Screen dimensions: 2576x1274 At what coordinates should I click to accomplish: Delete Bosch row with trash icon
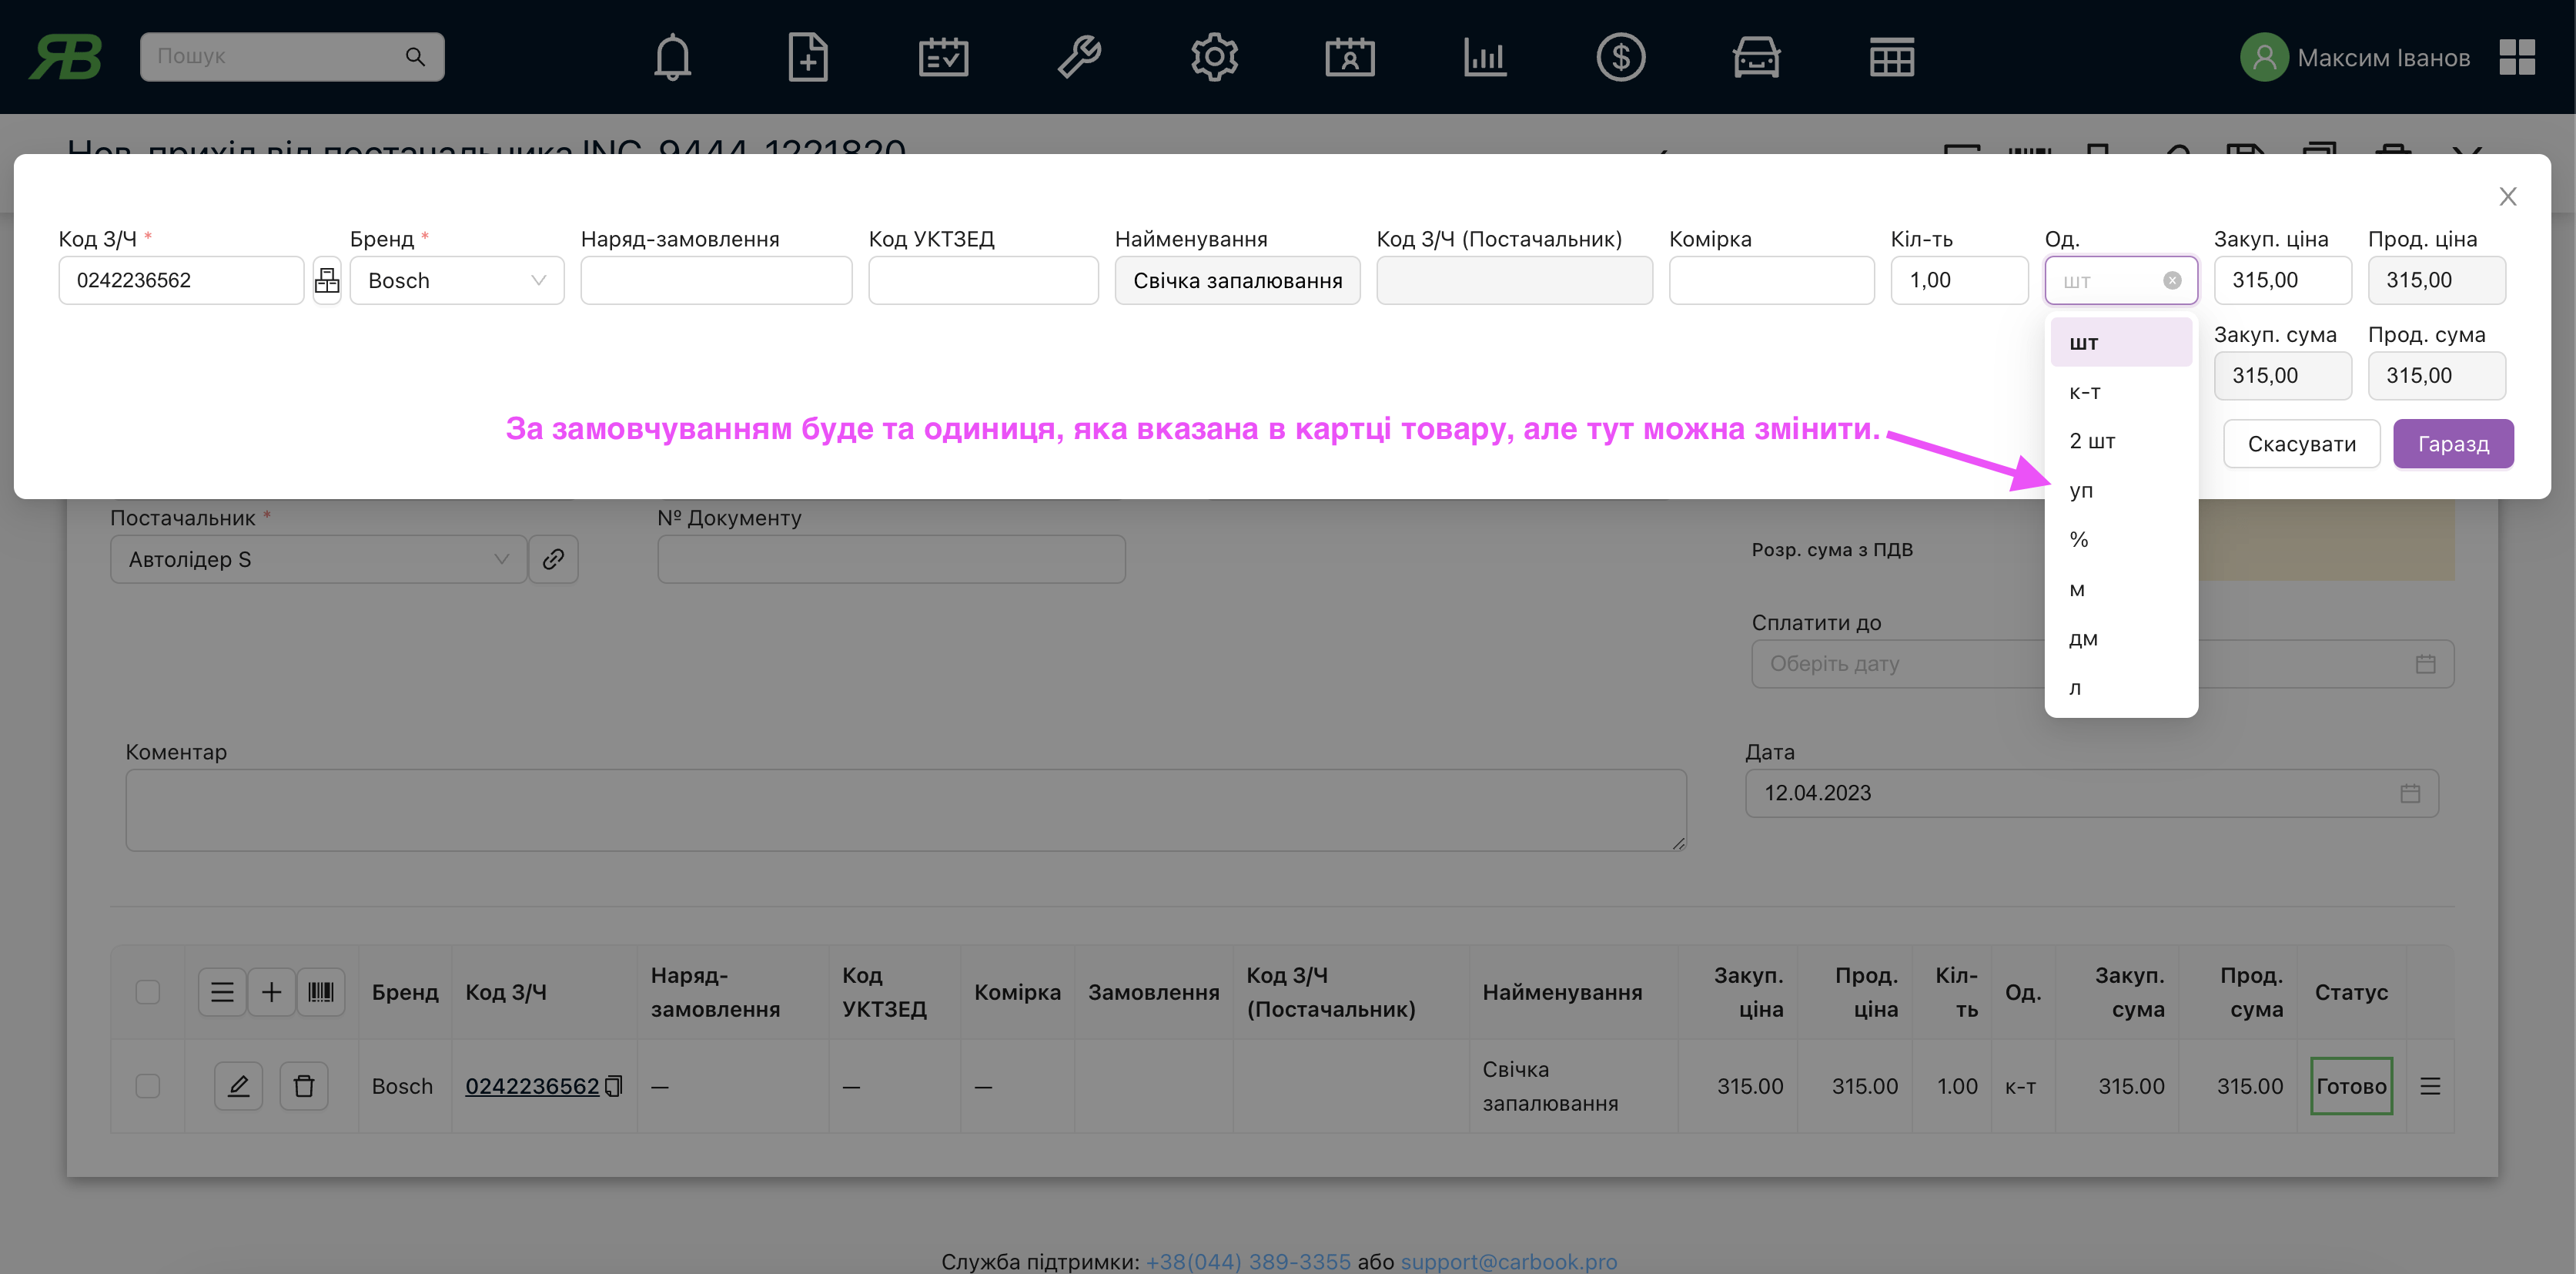[x=304, y=1086]
